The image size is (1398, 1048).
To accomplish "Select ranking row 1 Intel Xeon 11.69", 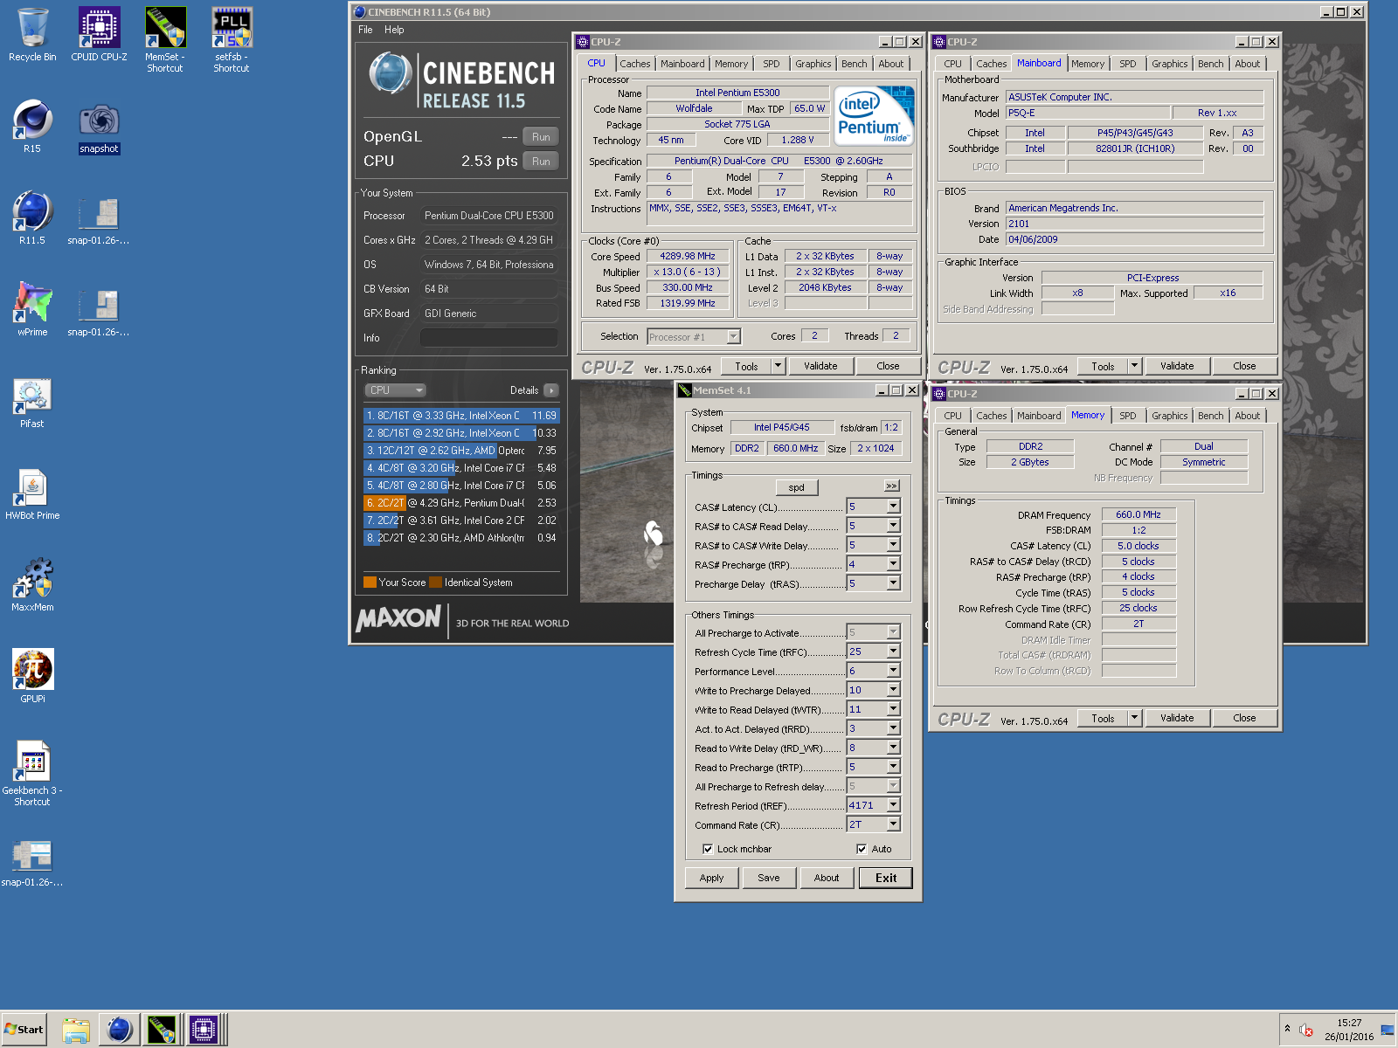I will tap(461, 416).
